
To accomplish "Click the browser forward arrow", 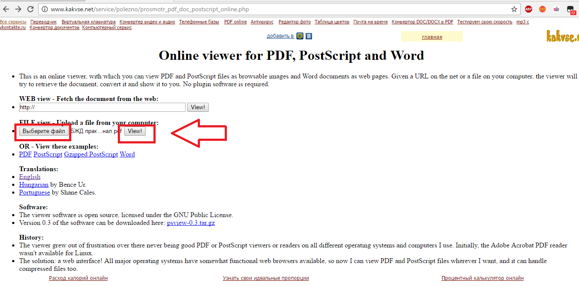I will 18,9.
